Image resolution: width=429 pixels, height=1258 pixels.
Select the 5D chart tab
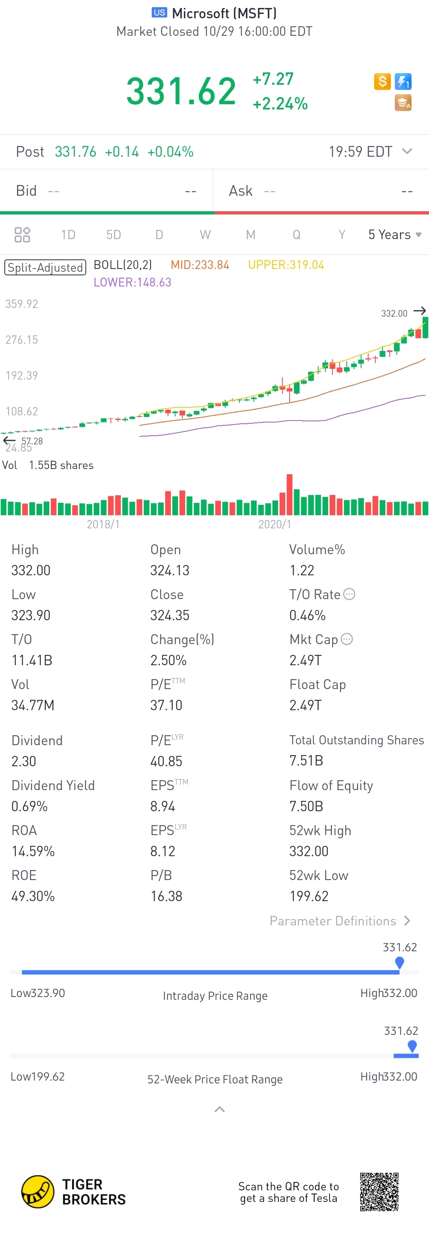click(114, 235)
